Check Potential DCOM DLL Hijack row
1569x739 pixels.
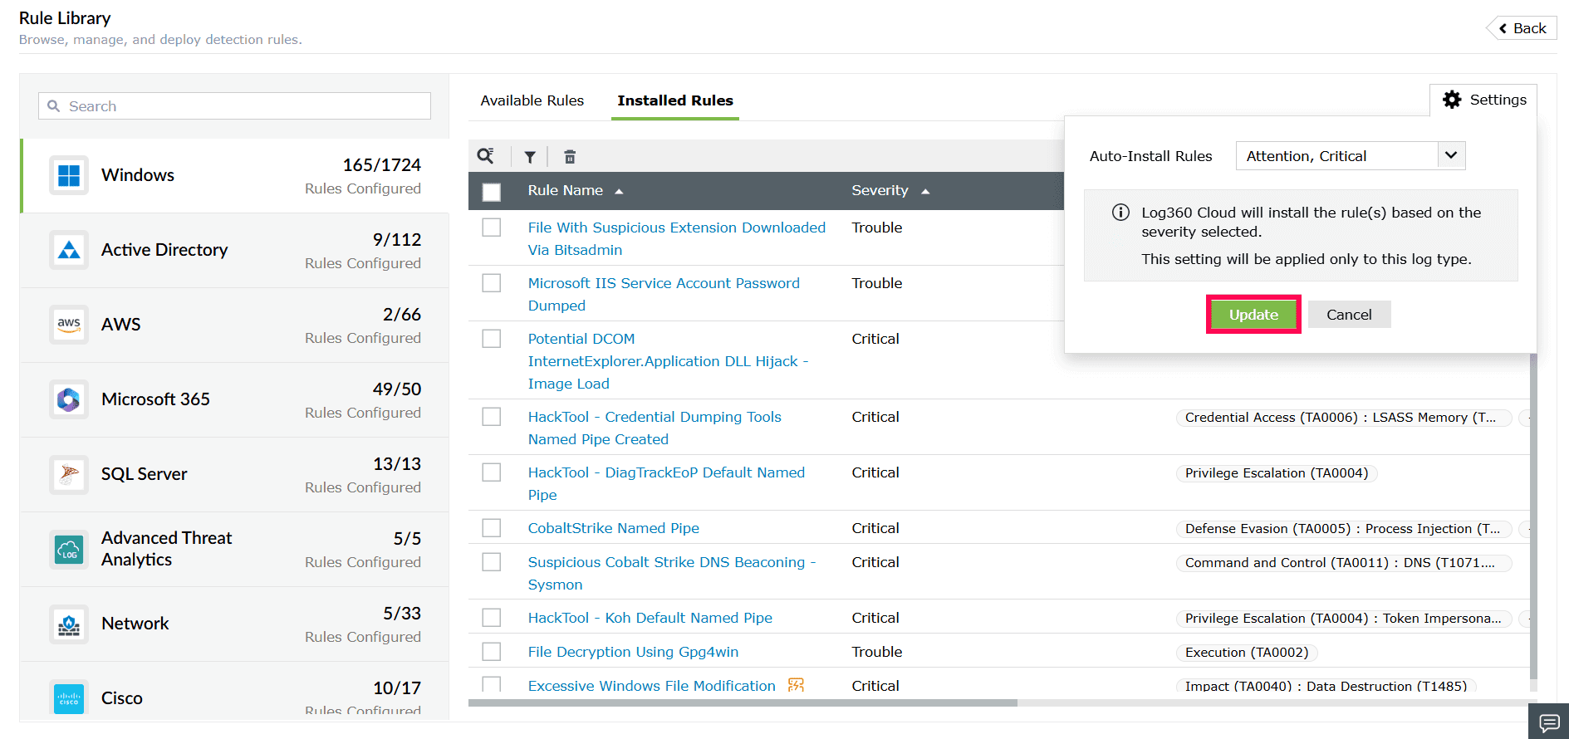(492, 339)
